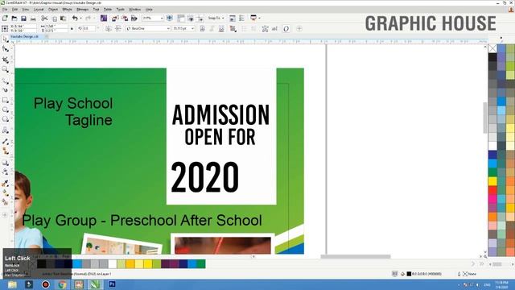Toggle Underline text formatting

click(221, 29)
